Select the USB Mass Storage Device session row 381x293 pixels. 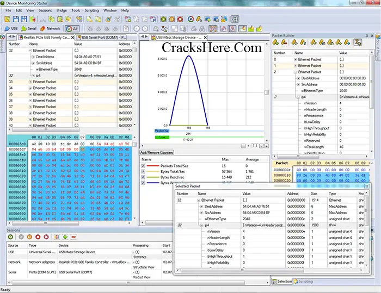pyautogui.click(x=89, y=252)
